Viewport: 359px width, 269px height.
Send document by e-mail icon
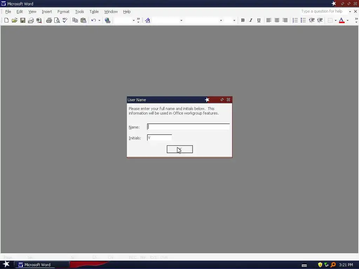point(31,20)
